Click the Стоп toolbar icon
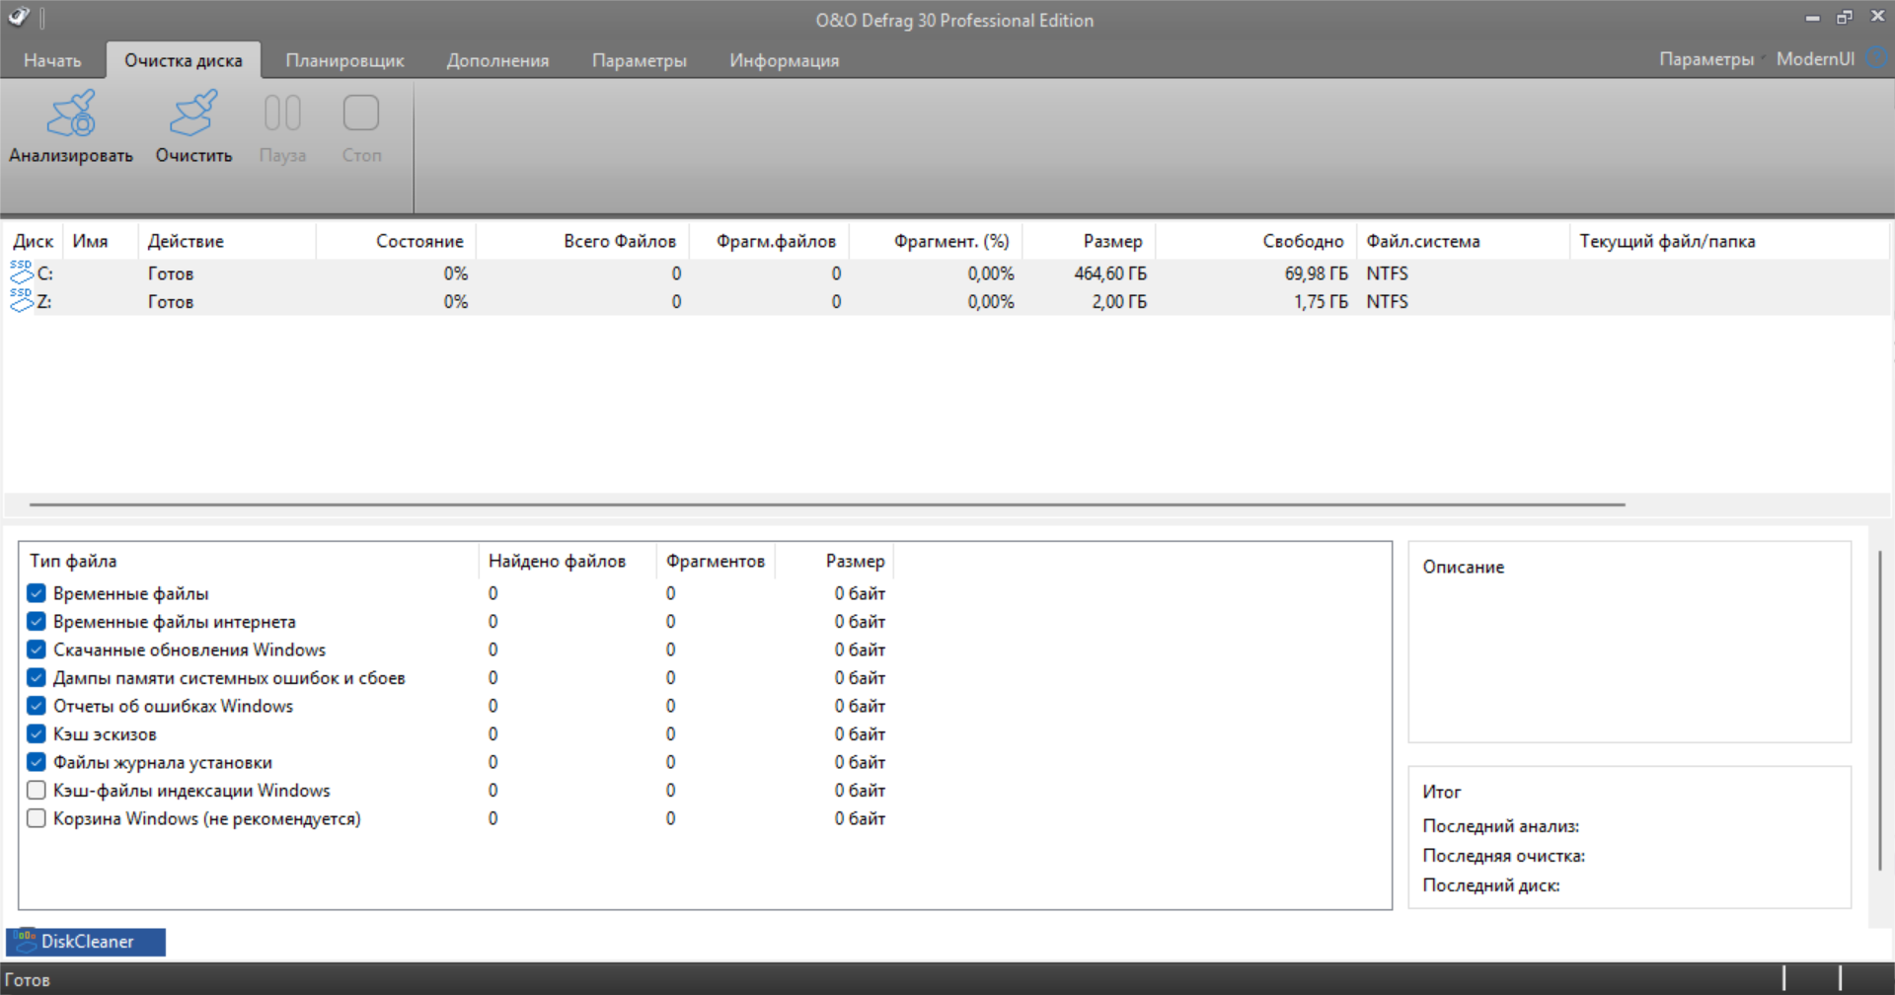1895x995 pixels. (x=361, y=114)
